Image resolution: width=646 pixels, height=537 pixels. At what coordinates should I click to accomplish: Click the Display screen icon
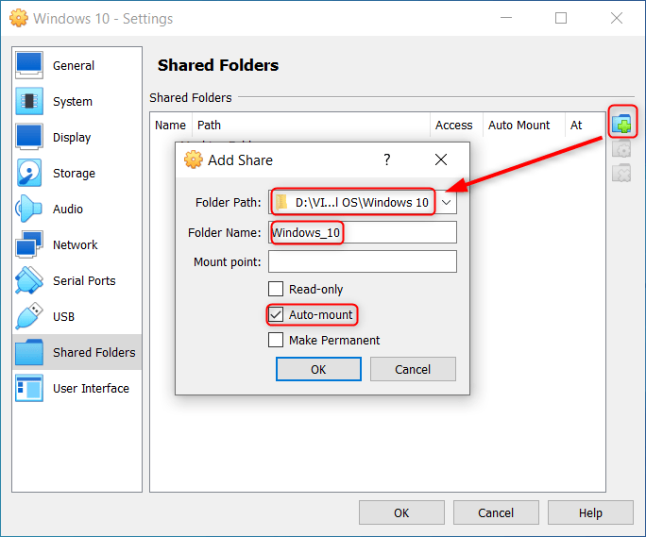29,137
